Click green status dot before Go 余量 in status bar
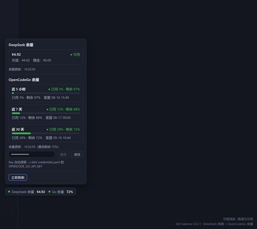 [49, 192]
